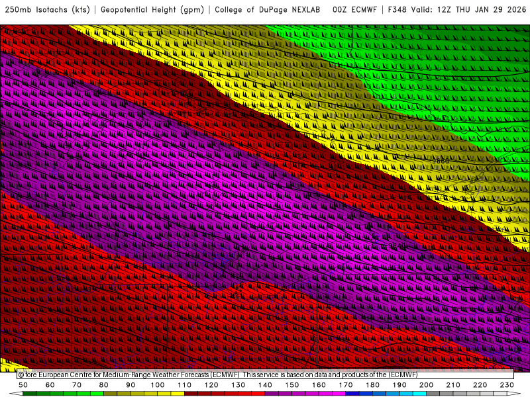Viewport: 530px width, 397px height.
Task: Click the 220 value on the color legend
Action: tap(480, 385)
